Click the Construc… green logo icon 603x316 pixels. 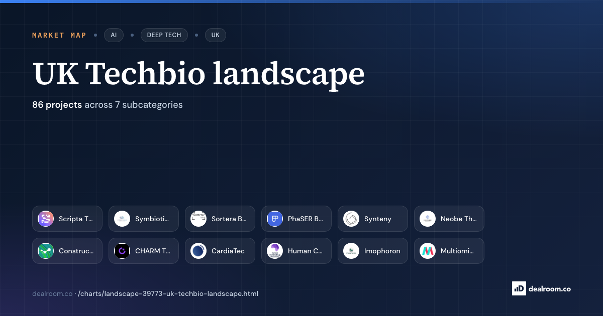46,251
